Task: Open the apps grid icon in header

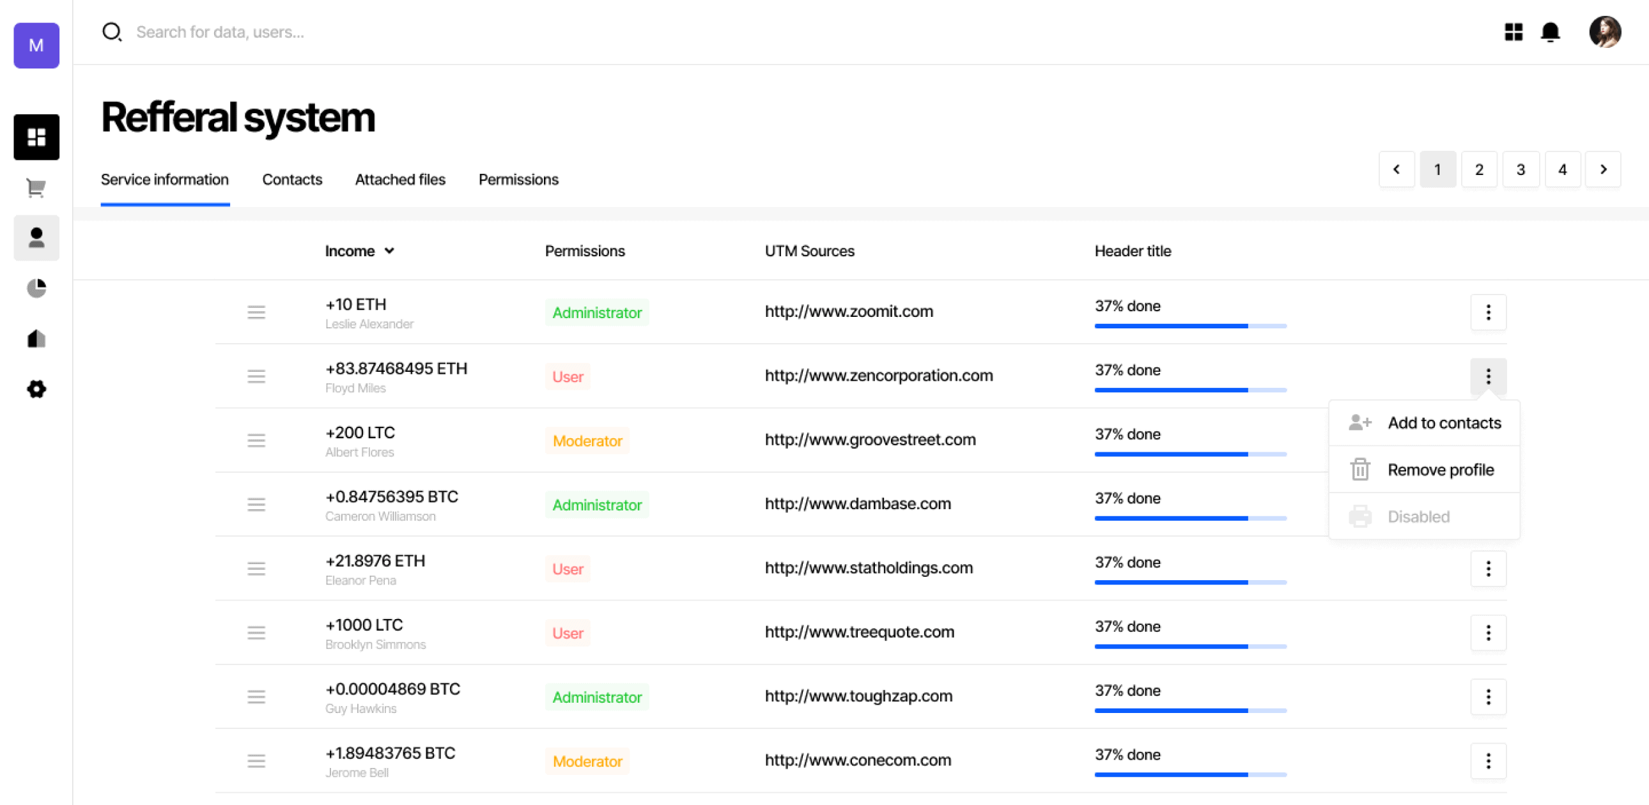Action: (1514, 32)
